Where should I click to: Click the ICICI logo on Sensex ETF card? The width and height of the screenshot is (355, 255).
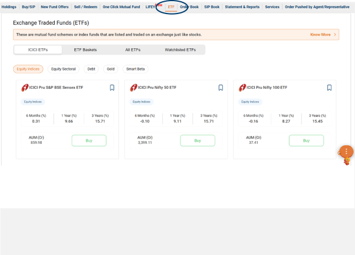25,88
